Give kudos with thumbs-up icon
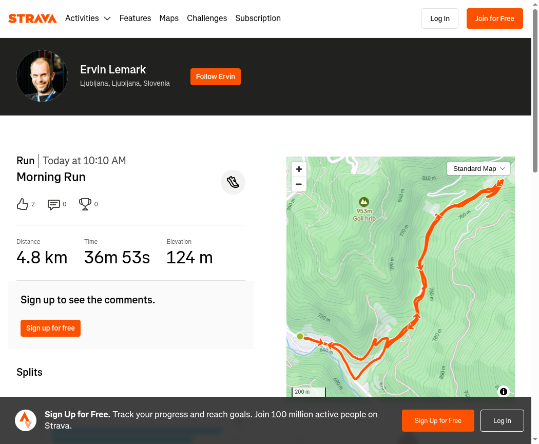The image size is (539, 444). tap(23, 204)
